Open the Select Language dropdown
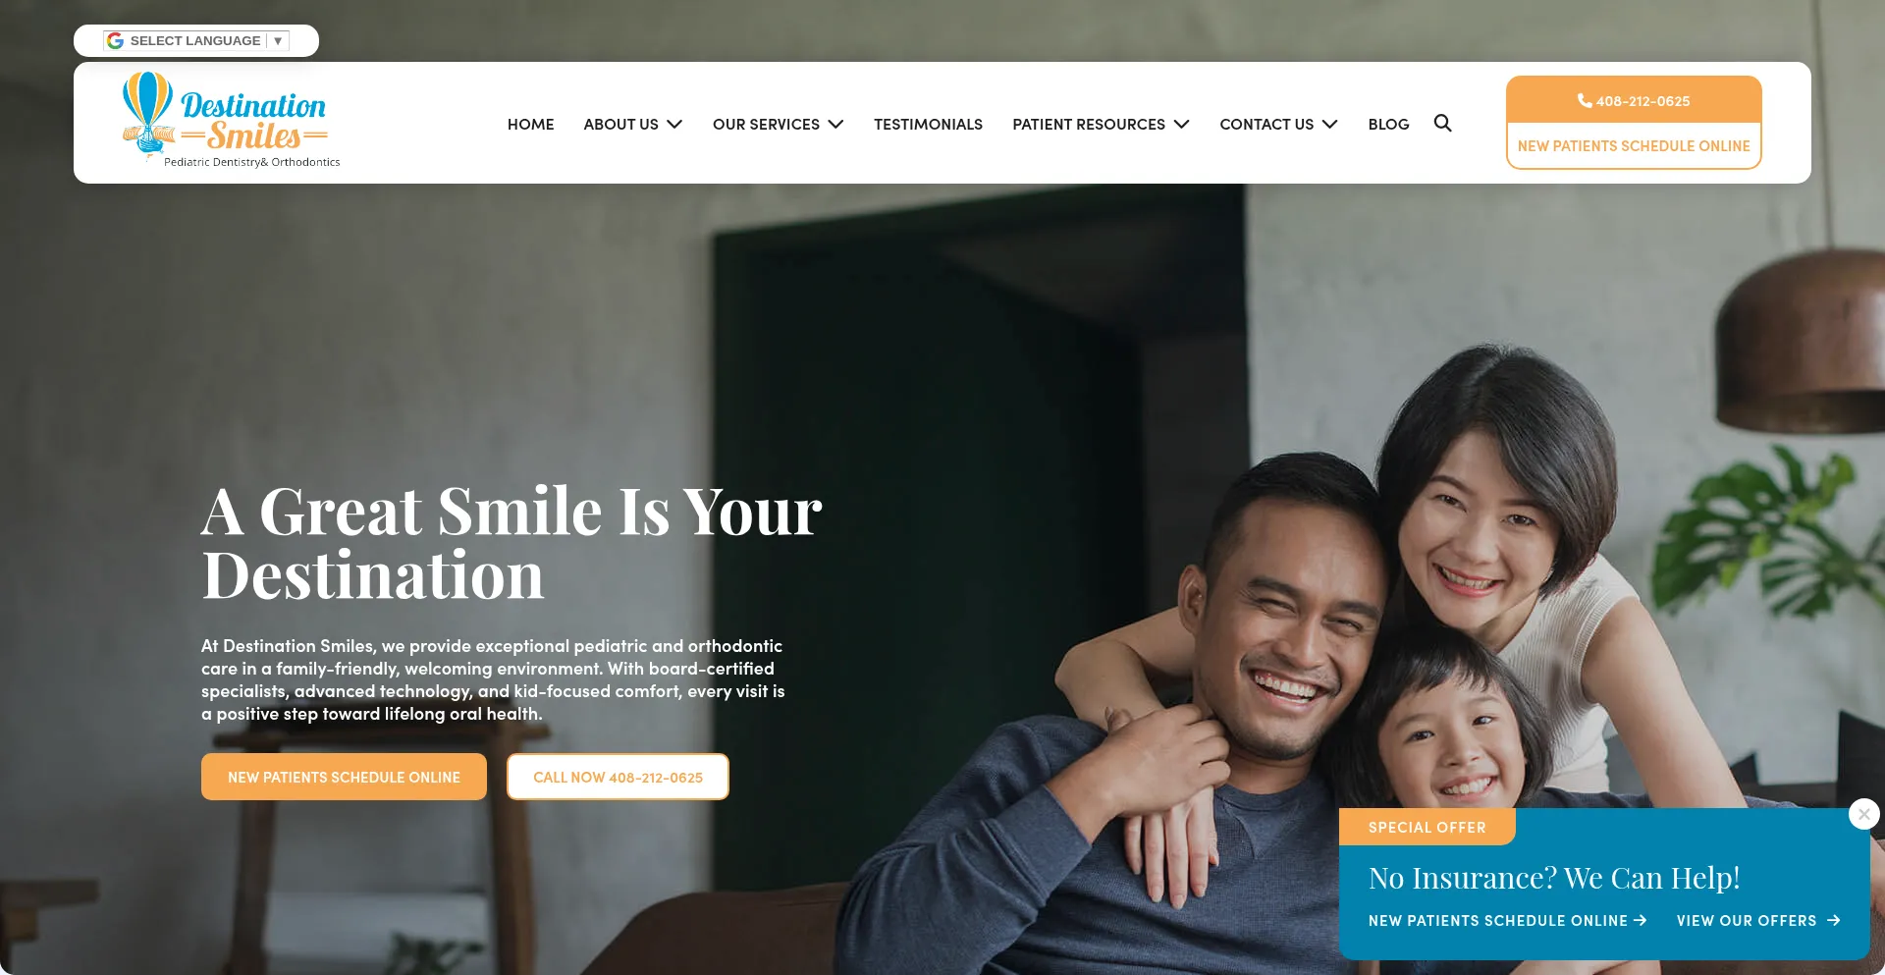This screenshot has height=975, width=1885. [196, 40]
